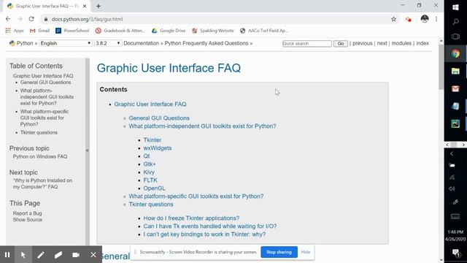This screenshot has height=263, width=467.
Task: Click the Show Source link
Action: pyautogui.click(x=28, y=219)
